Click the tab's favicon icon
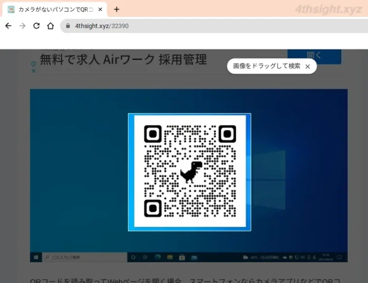Viewport: 368px width, 283px height. coord(11,10)
